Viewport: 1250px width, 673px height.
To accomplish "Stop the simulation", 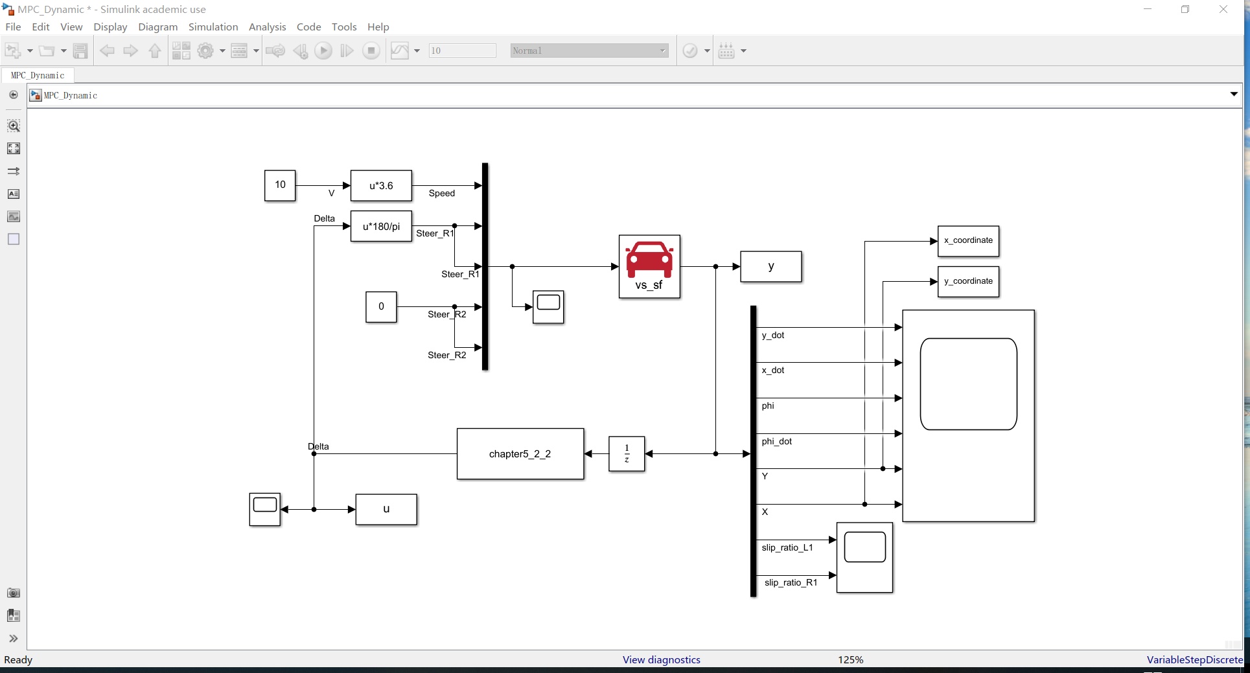I will (x=371, y=51).
